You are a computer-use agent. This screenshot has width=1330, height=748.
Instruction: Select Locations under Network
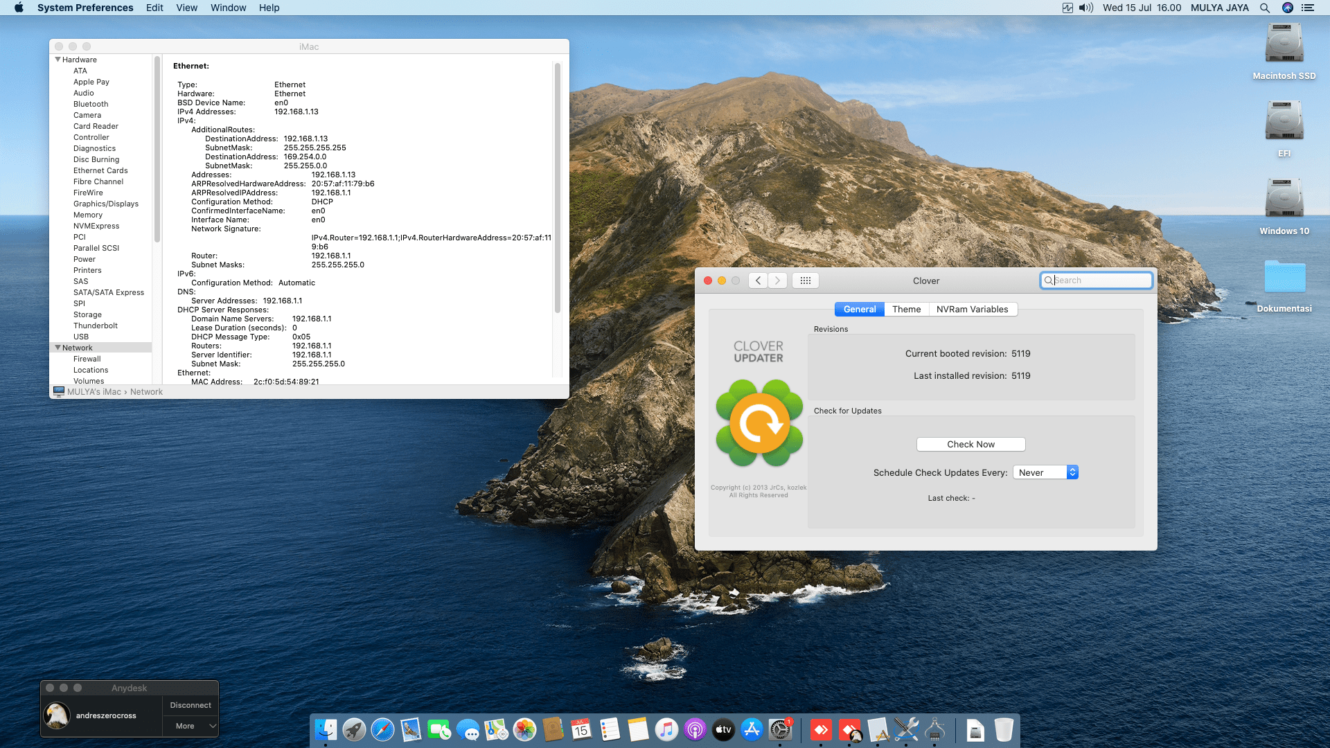[91, 370]
